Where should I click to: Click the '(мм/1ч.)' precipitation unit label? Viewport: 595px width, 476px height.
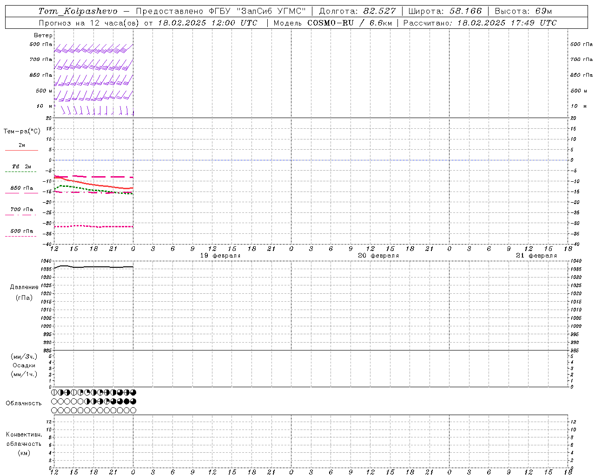pyautogui.click(x=24, y=374)
